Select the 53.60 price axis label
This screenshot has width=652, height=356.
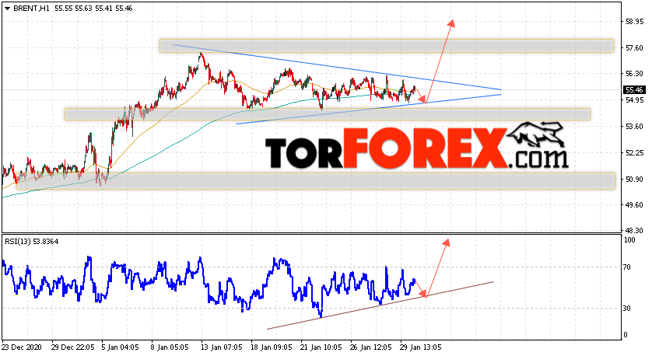(635, 126)
